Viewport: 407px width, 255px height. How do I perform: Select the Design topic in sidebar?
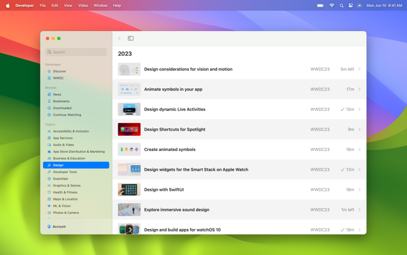coord(76,165)
